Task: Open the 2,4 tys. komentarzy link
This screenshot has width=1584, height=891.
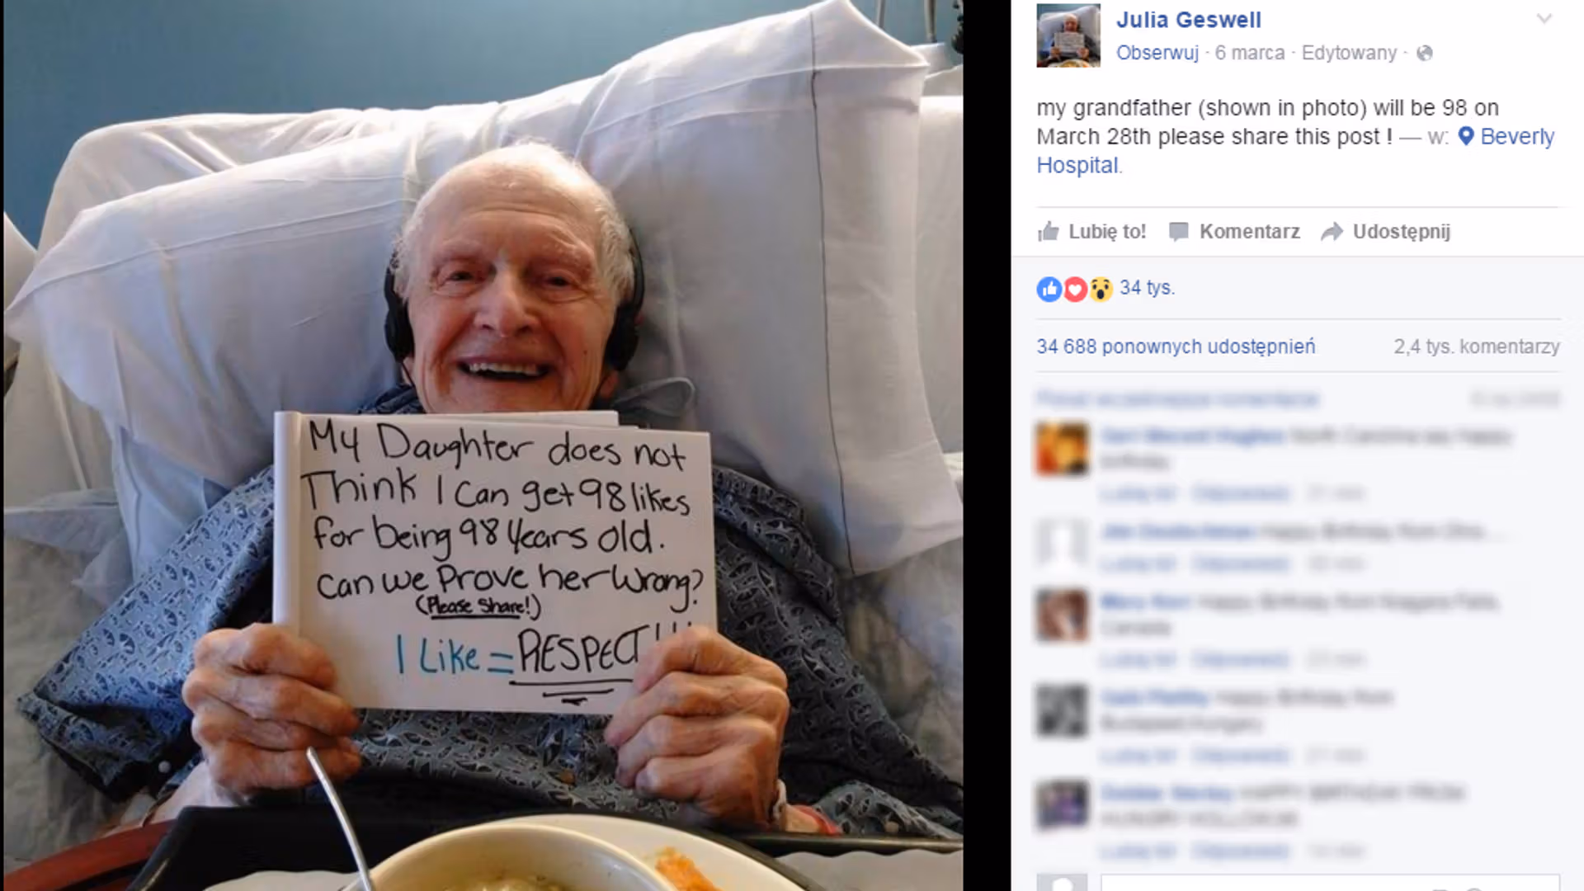Action: [1477, 346]
